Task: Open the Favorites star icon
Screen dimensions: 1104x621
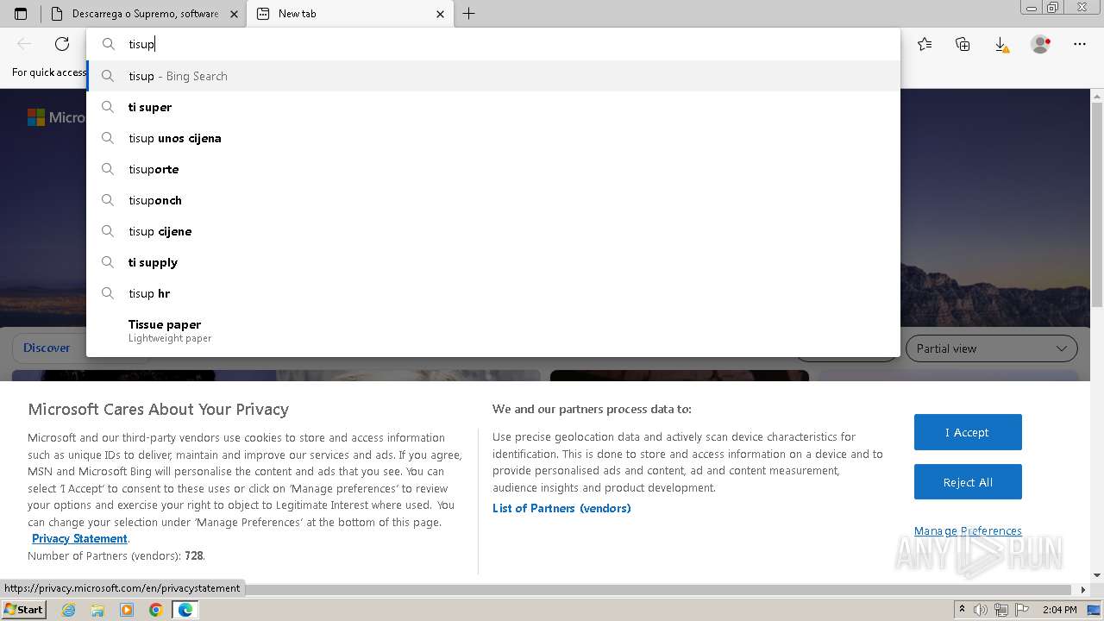Action: pos(925,44)
